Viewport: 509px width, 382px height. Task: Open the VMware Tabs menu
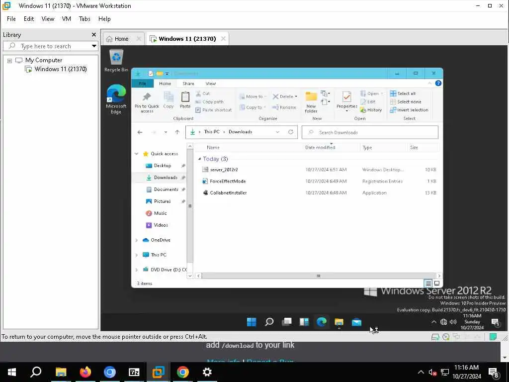pos(85,19)
